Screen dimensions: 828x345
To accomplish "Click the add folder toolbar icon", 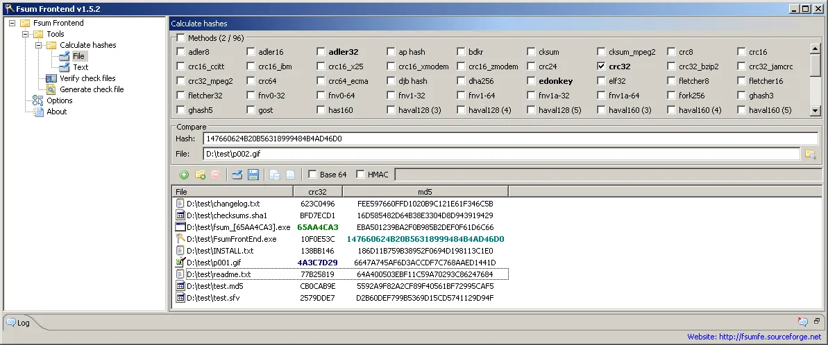I will 200,175.
